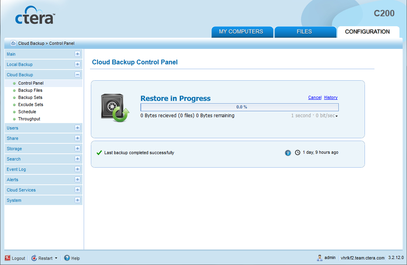Select the CONFIGURATION tab

368,32
